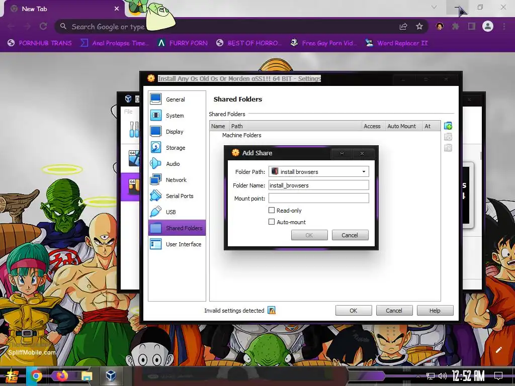The image size is (515, 386).
Task: Enable the Read-only checkbox
Action: (x=272, y=210)
